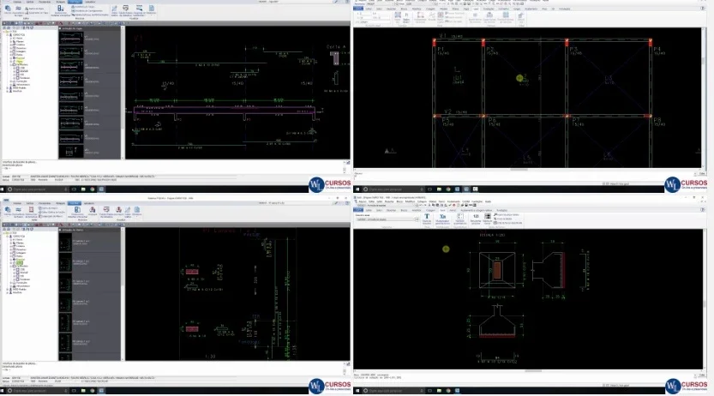The width and height of the screenshot is (714, 396).
Task: Select the yellow-highlighted Vigas item in the project tree
Action: click(20, 61)
